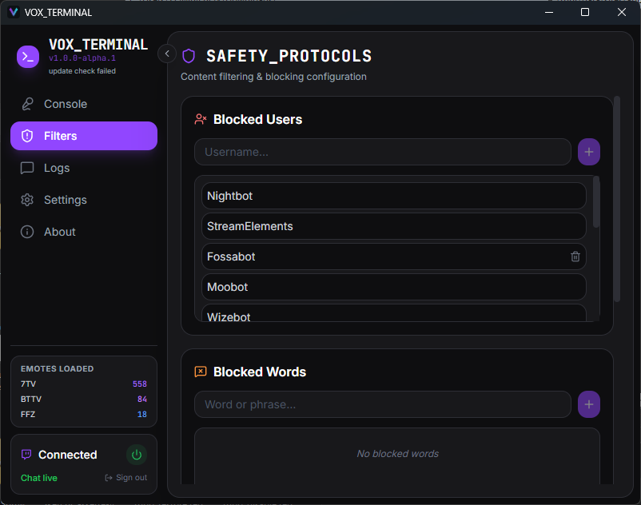Go to Settings in sidebar
The height and width of the screenshot is (505, 641).
pos(84,200)
